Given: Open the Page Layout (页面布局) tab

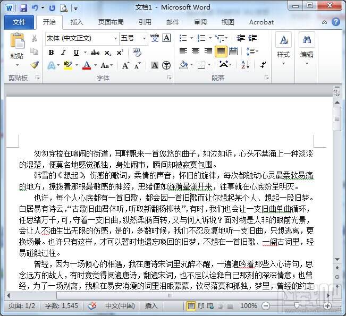Looking at the screenshot, I should point(111,22).
